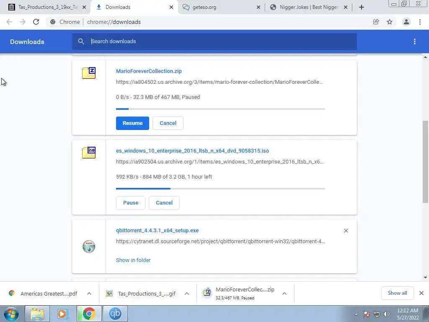The width and height of the screenshot is (429, 322).
Task: Open Chrome's three-dot main menu
Action: point(420,22)
